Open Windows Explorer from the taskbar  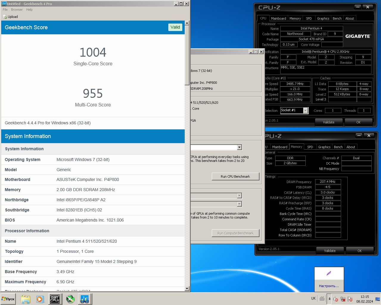tap(26, 299)
